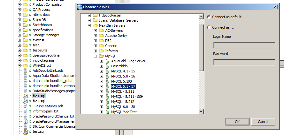The width and height of the screenshot is (284, 135).
Task: Select usersguideoutline folder in background tree
Action: click(46, 55)
